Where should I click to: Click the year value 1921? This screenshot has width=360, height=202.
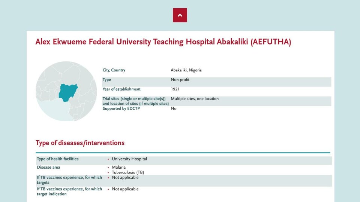point(175,89)
